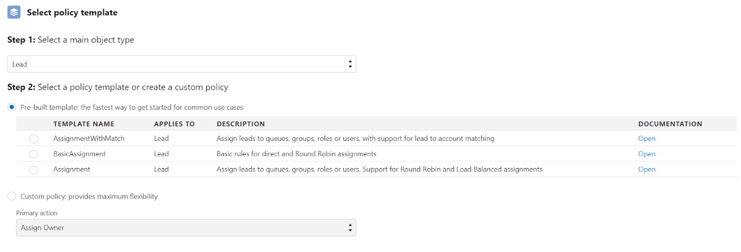Image resolution: width=741 pixels, height=252 pixels.
Task: Choose the BasicAssignment template radio button
Action: pyautogui.click(x=33, y=154)
